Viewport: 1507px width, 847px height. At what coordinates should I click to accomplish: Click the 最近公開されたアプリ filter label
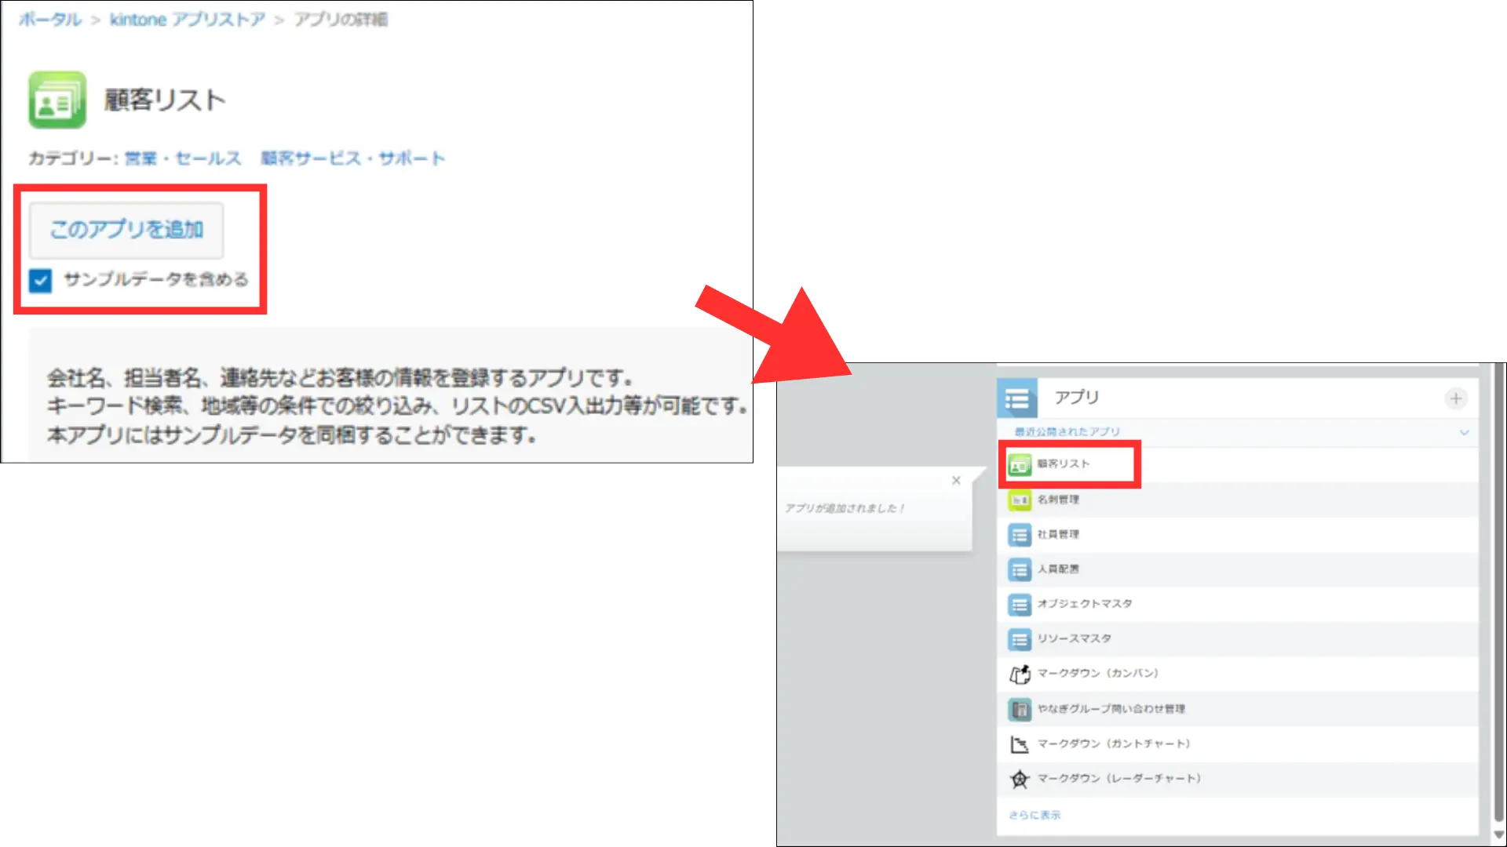tap(1067, 432)
